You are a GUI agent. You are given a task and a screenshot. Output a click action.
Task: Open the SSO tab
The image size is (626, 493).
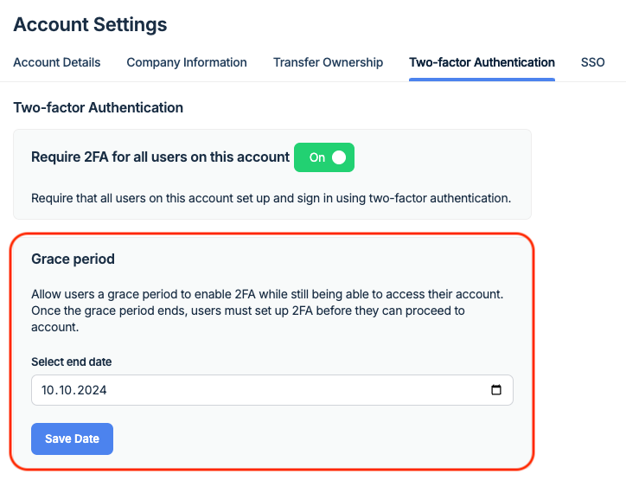click(x=592, y=62)
